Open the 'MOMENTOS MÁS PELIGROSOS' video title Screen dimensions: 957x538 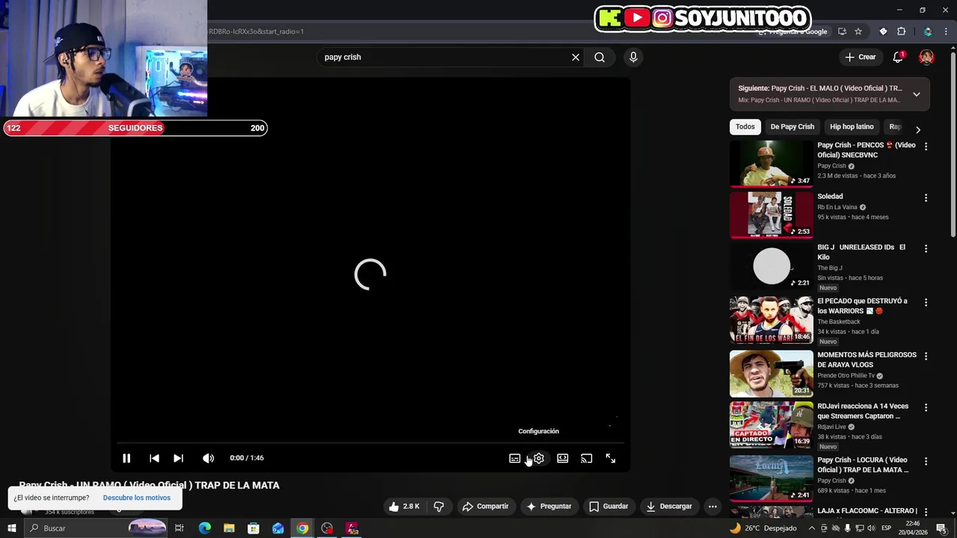point(867,359)
